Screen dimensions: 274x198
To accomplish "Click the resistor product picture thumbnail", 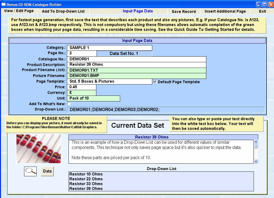I will pyautogui.click(x=39, y=149).
